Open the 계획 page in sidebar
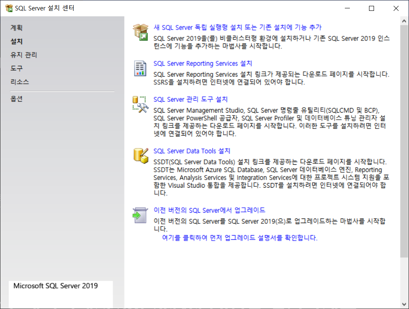Screen dimensions: 409x309 tap(16, 28)
